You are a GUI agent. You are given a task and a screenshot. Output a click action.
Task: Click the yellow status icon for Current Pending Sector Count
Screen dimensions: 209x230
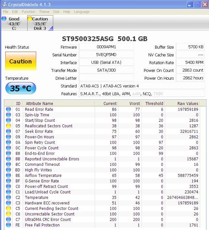pyautogui.click(x=8, y=208)
